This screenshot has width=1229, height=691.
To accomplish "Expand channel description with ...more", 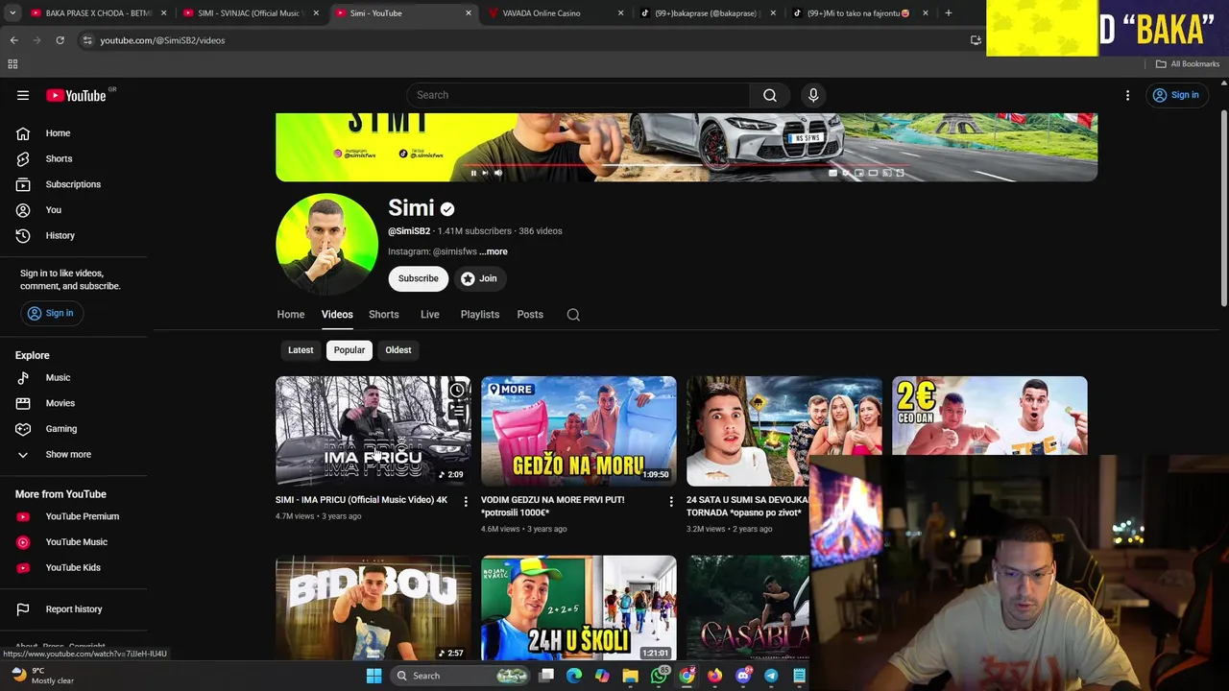I will [x=494, y=251].
